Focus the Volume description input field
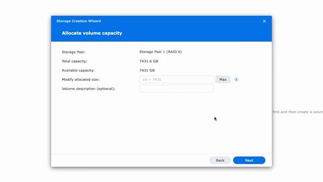This screenshot has width=323, height=182. click(x=176, y=88)
